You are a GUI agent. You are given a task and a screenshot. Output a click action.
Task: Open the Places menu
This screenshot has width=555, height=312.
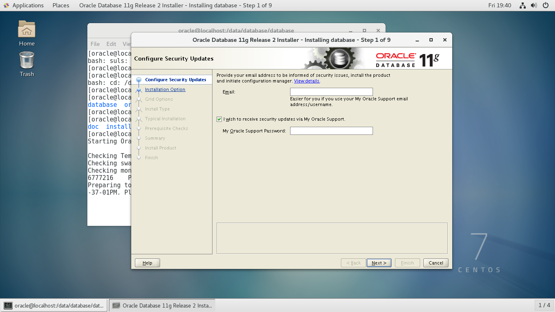[x=61, y=5]
